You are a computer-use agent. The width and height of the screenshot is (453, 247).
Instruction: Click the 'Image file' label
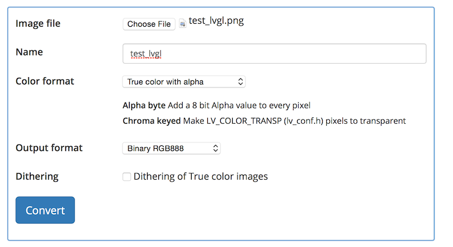[x=38, y=23]
